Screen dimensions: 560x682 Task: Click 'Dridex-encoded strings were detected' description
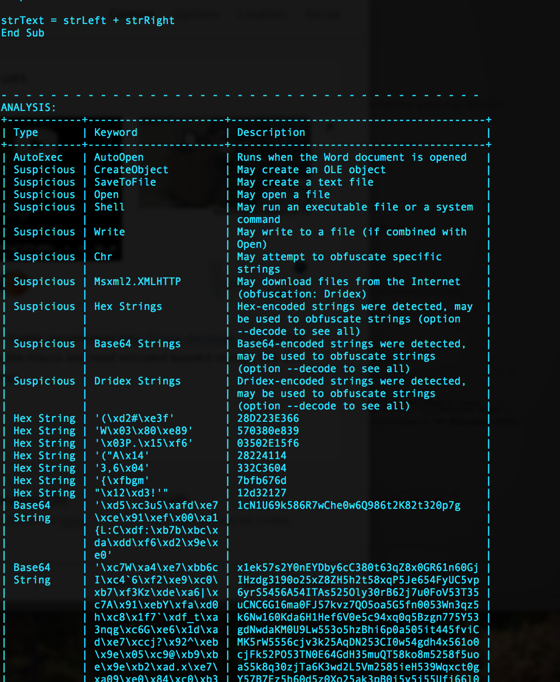point(352,381)
